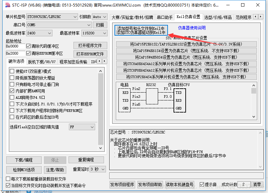Switch to 范例程序 tab
268x193 pixels.
coord(243,17)
